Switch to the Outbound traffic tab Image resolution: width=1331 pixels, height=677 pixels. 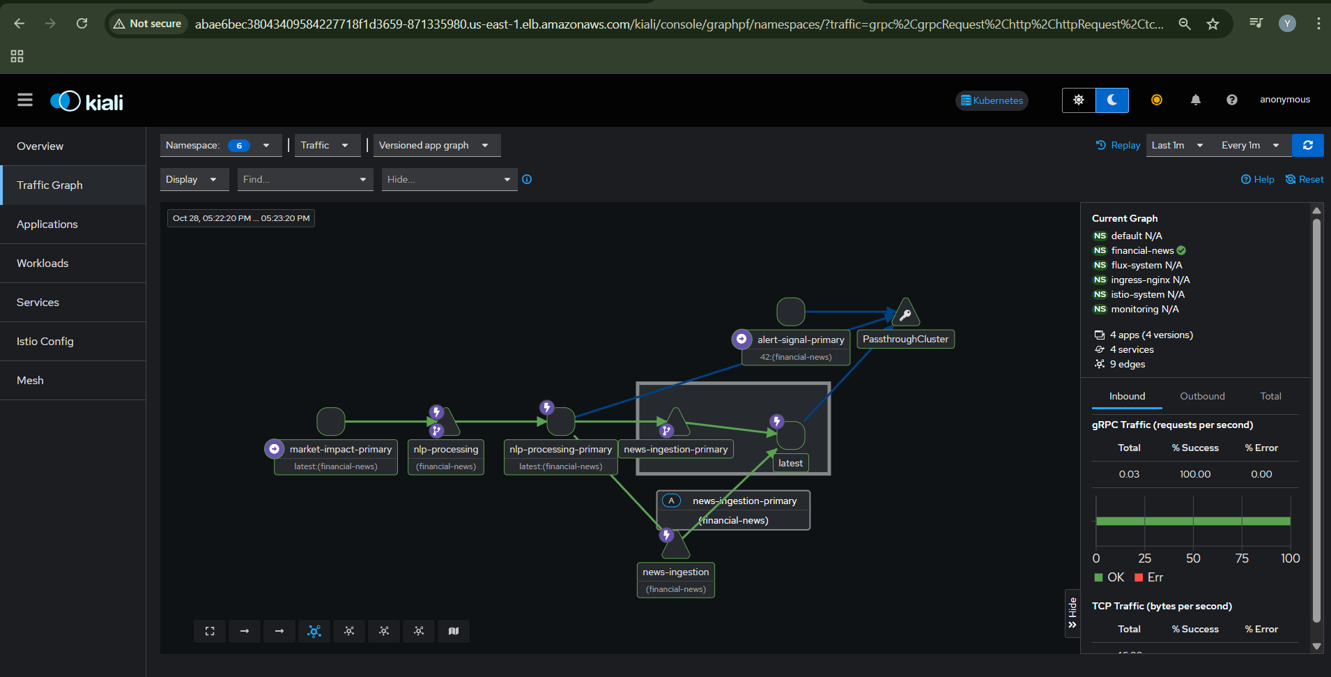click(x=1201, y=396)
